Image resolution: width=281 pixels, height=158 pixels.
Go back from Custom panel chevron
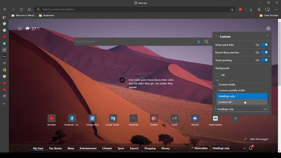pyautogui.click(x=216, y=36)
